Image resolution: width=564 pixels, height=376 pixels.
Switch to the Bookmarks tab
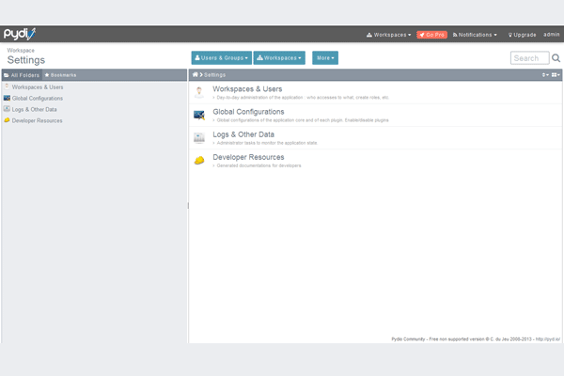tap(61, 74)
